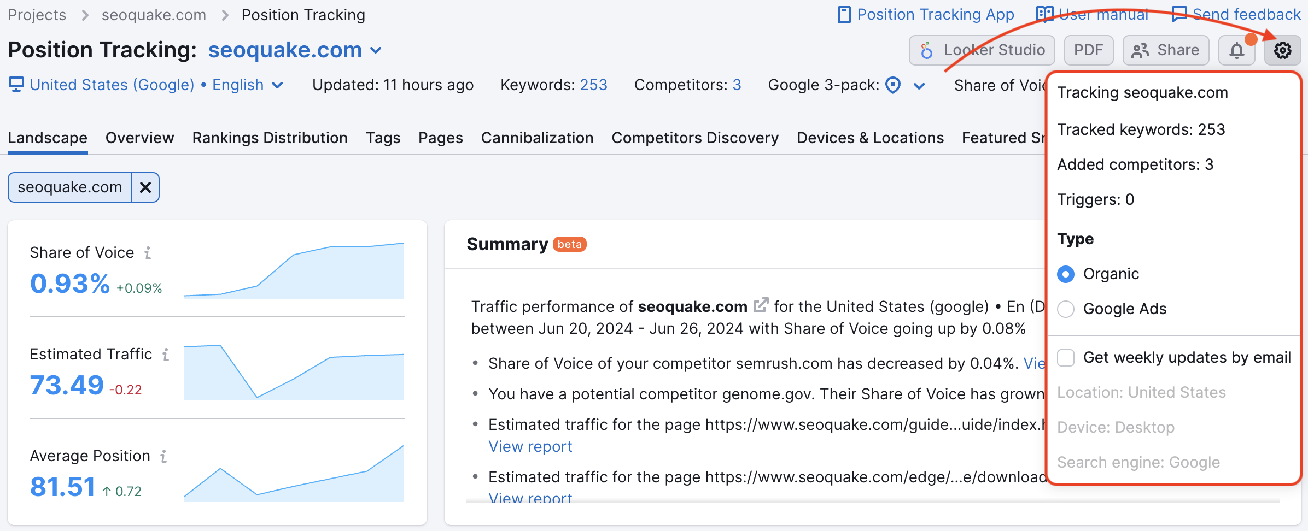Switch to the Landscape tab
This screenshot has height=531, width=1308.
(x=48, y=138)
